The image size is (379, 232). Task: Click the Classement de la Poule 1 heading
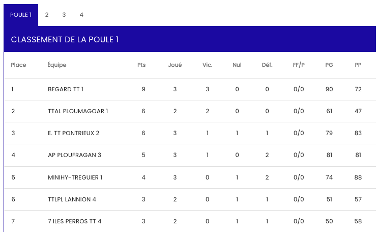click(x=65, y=40)
